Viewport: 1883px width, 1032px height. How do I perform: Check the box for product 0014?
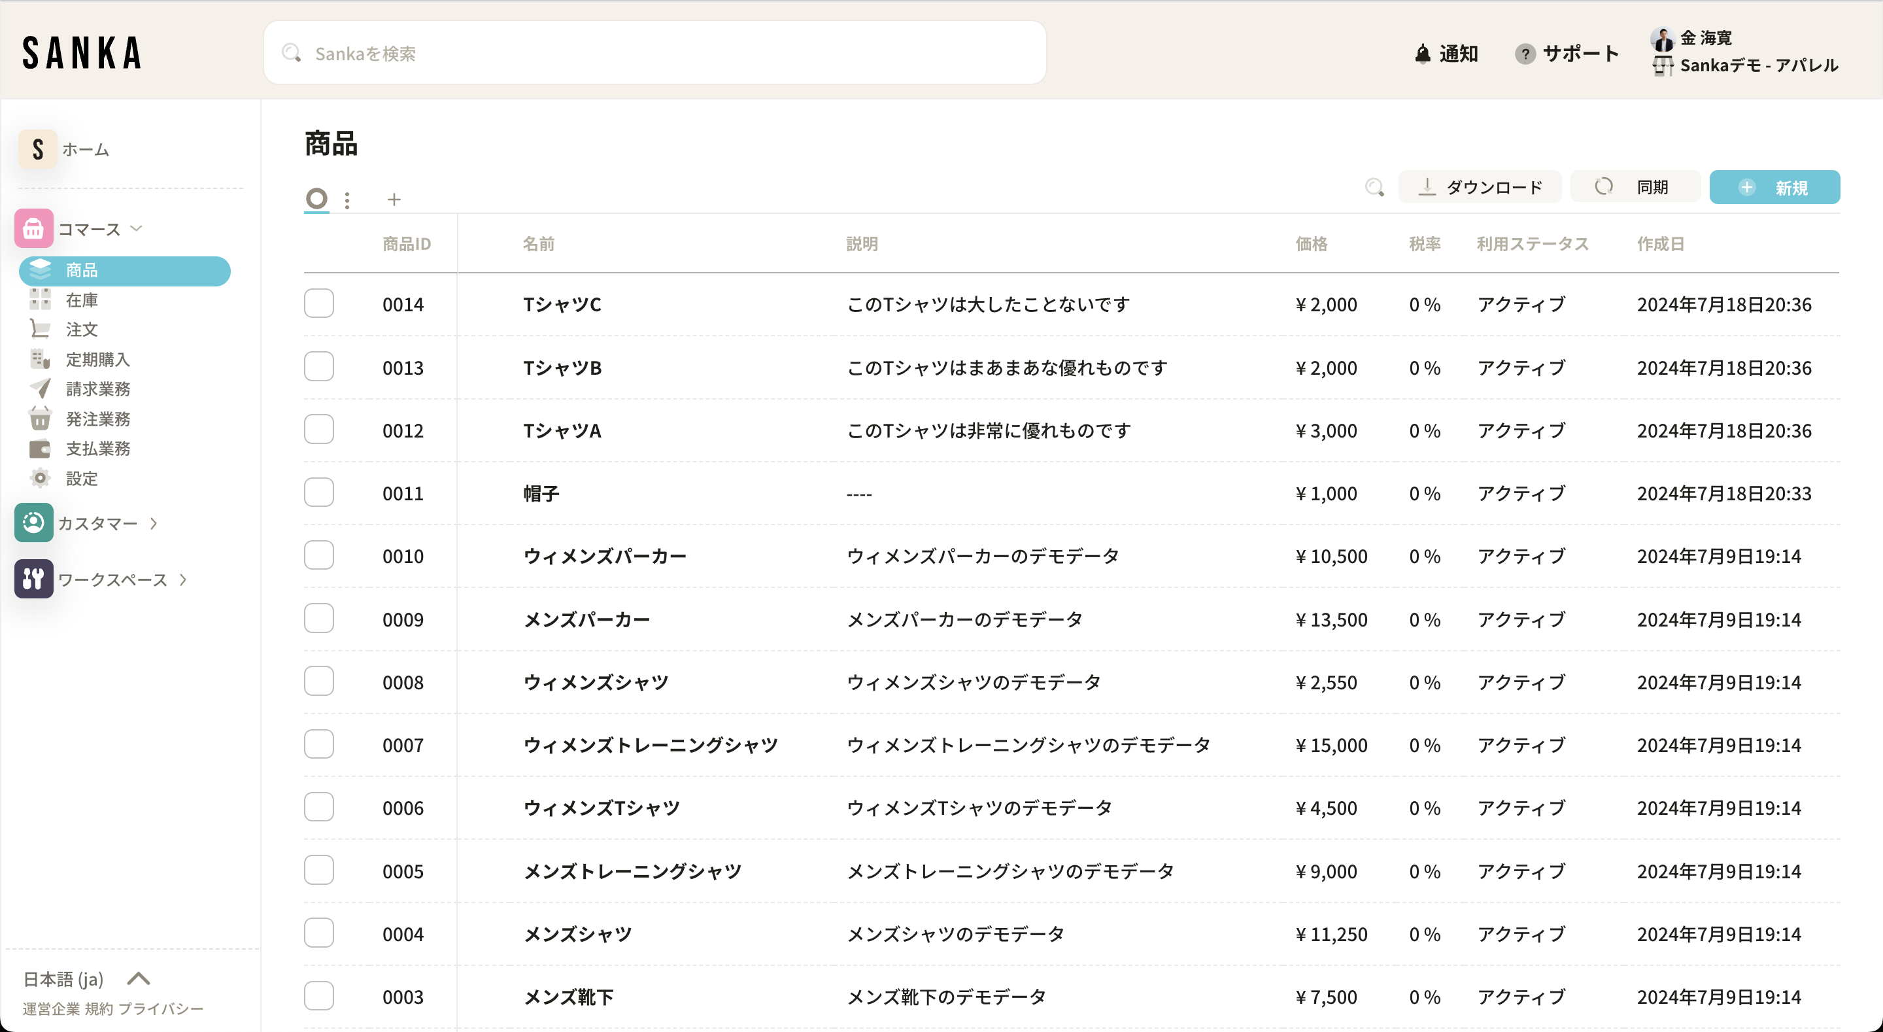pos(318,303)
